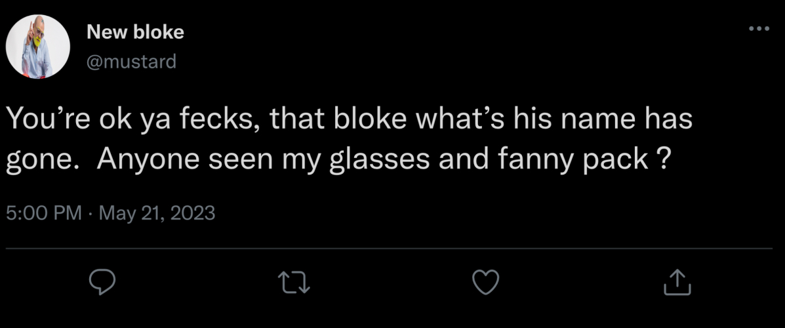Screen dimensions: 785x328
Task: Open New bloke's profile picture
Action: point(38,47)
